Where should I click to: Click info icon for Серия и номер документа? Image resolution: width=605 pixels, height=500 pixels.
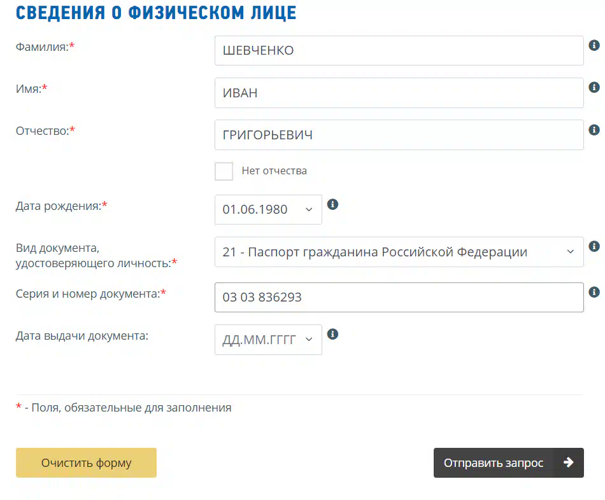pyautogui.click(x=594, y=292)
